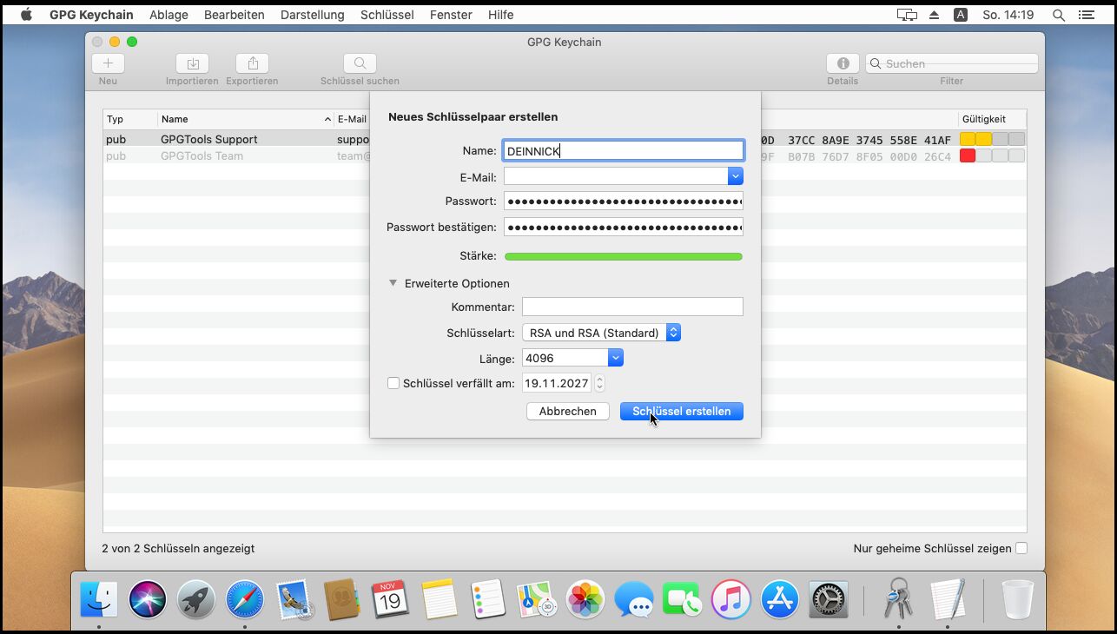Open System Preferences gear in Dock
The height and width of the screenshot is (634, 1117).
pyautogui.click(x=828, y=598)
